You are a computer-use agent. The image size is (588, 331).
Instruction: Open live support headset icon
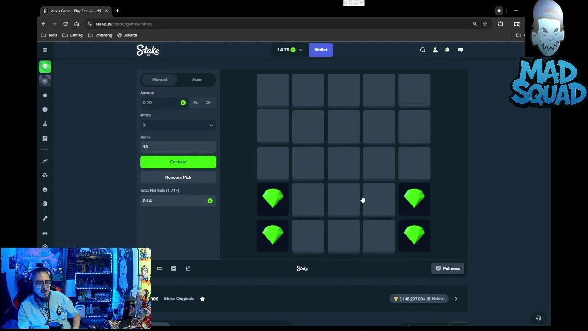coord(538,318)
